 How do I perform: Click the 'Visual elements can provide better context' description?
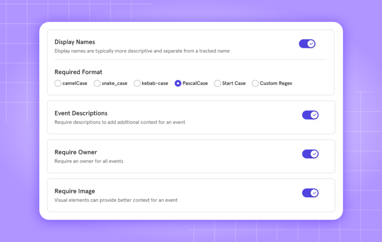point(116,200)
